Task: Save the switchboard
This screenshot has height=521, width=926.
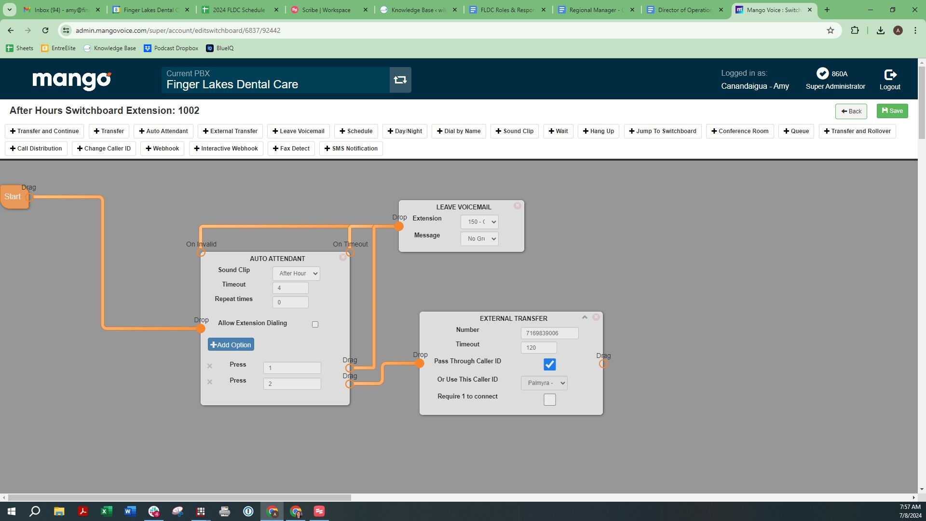Action: 892,111
